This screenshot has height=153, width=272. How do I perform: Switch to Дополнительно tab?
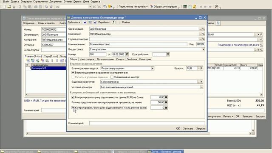point(105,59)
